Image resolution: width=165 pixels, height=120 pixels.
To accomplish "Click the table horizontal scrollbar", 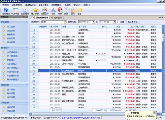I will [82, 114].
